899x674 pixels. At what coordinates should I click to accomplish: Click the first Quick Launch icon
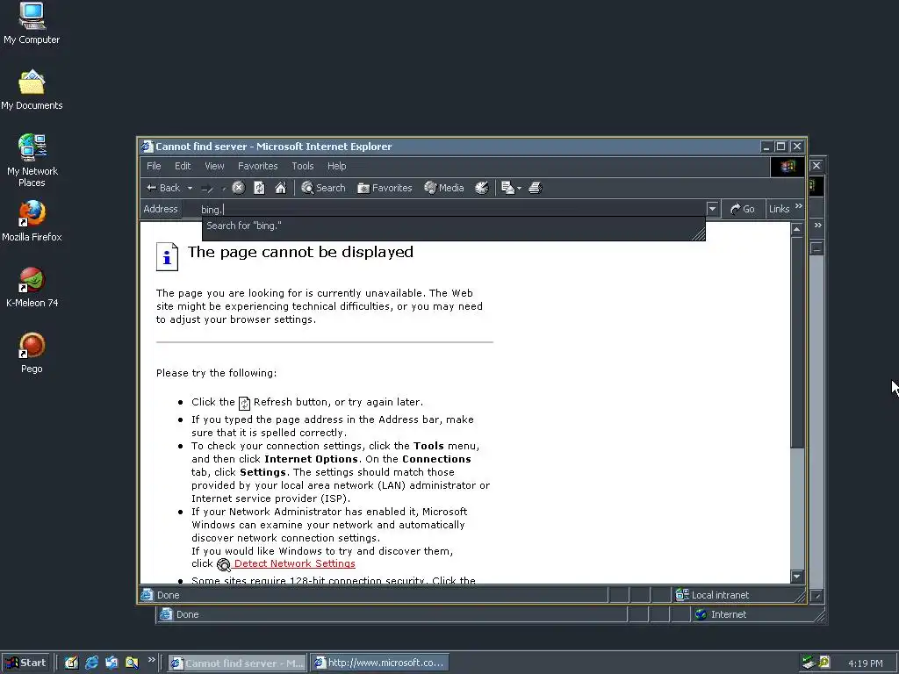click(71, 663)
